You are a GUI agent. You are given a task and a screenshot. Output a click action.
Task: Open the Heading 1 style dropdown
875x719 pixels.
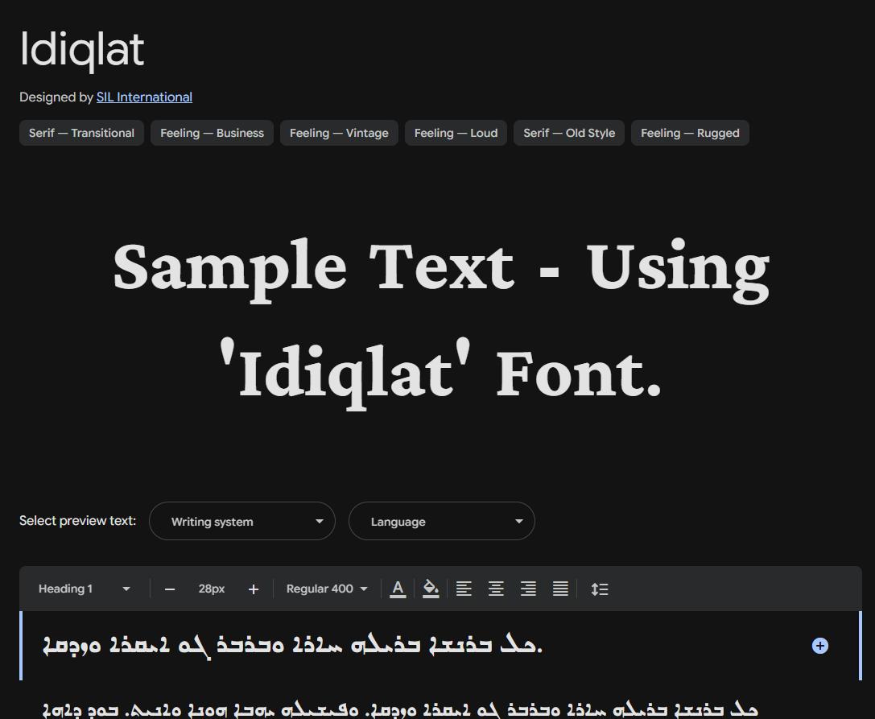84,589
